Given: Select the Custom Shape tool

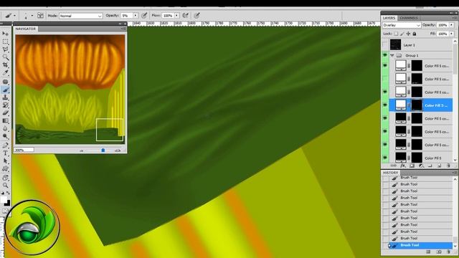Looking at the screenshot, I should [x=5, y=169].
